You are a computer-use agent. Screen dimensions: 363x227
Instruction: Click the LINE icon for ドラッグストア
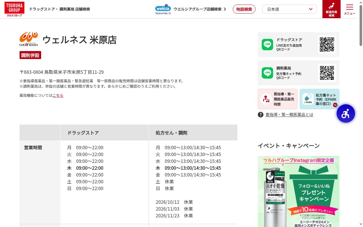[x=267, y=45]
